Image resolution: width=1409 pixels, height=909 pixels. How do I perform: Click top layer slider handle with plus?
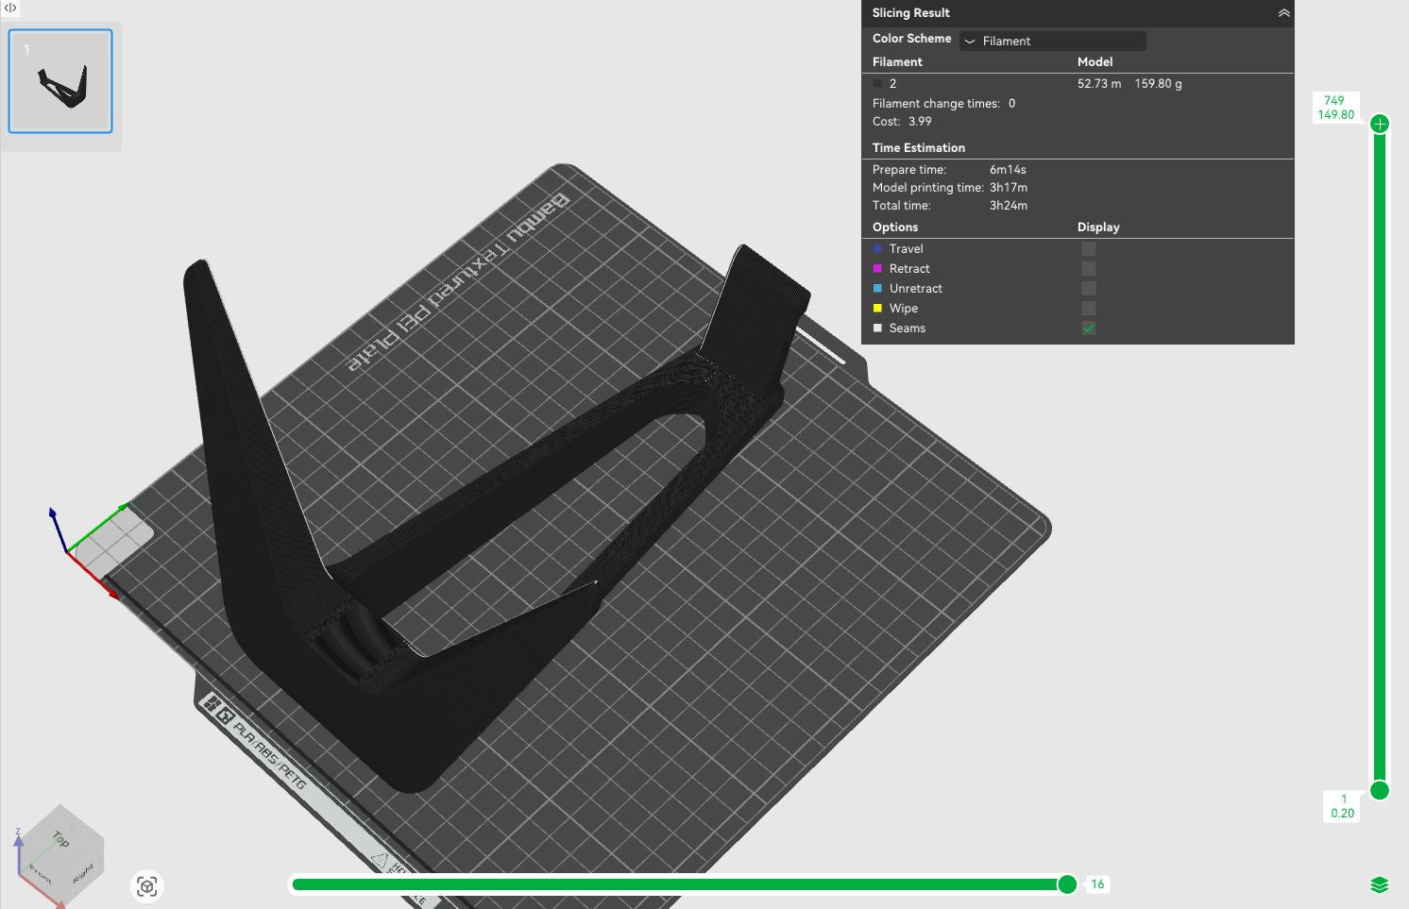(1380, 124)
